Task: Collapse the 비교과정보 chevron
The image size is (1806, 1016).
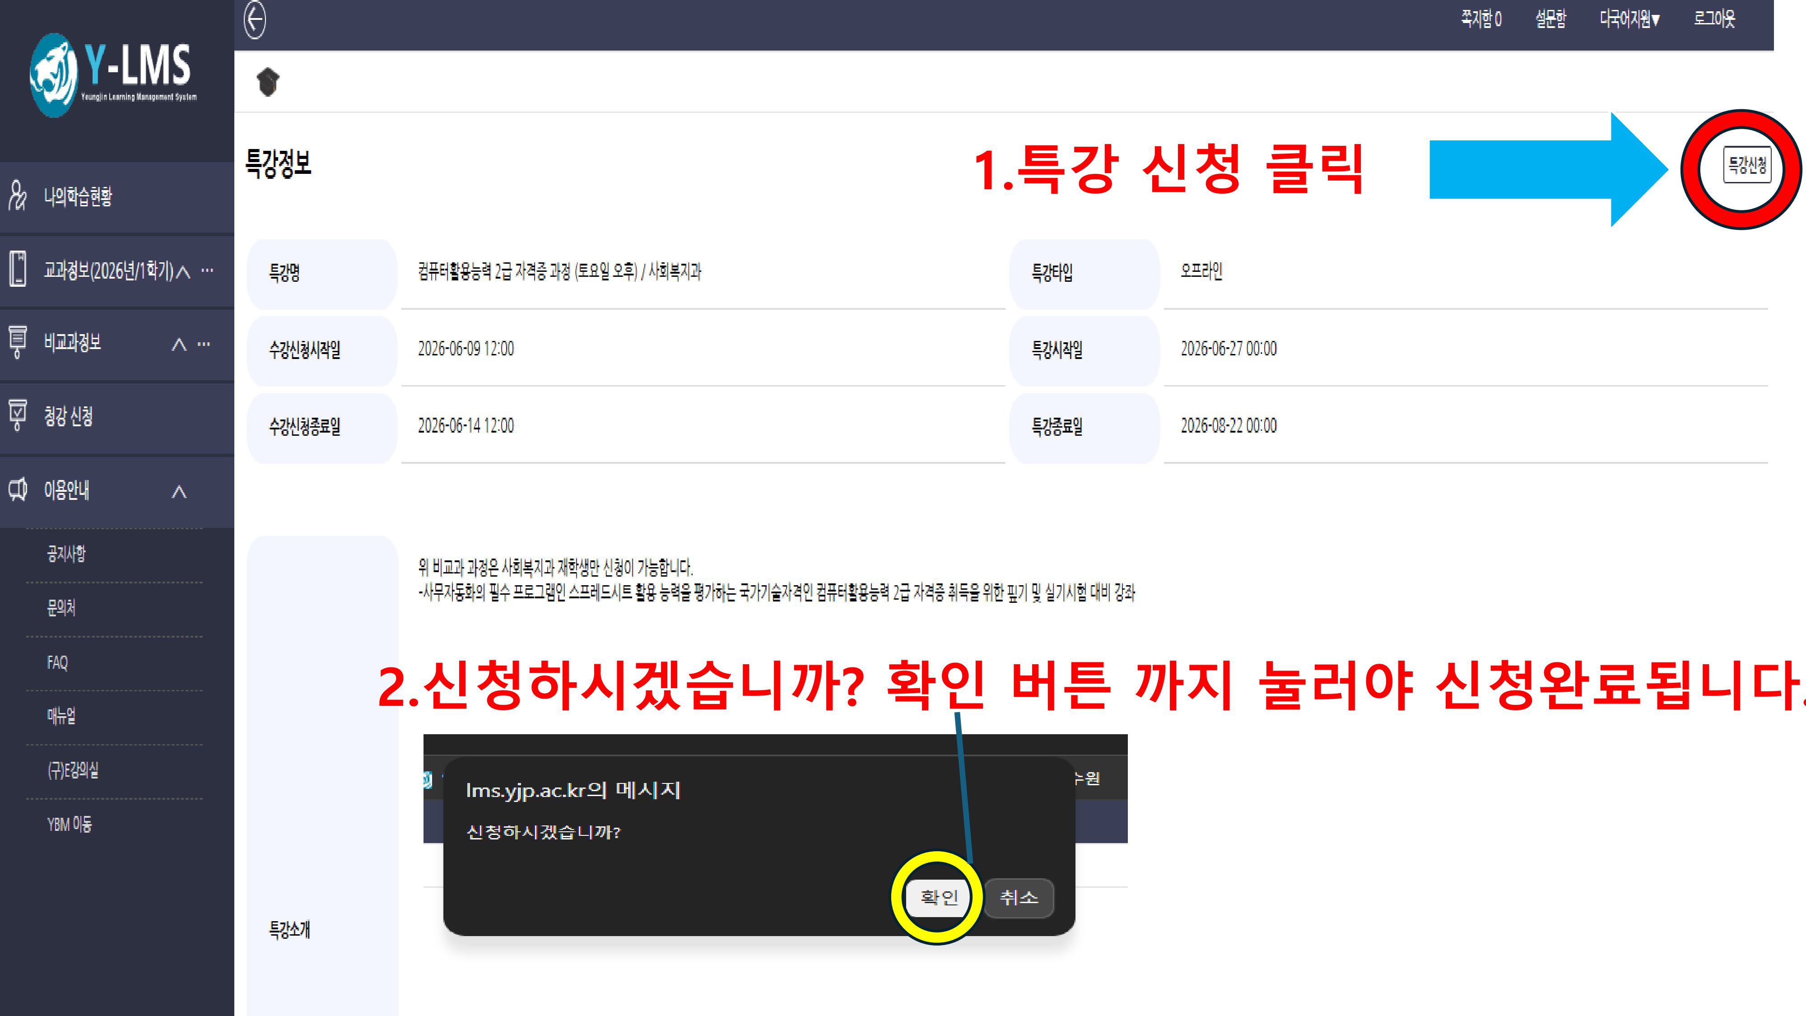Action: 180,344
